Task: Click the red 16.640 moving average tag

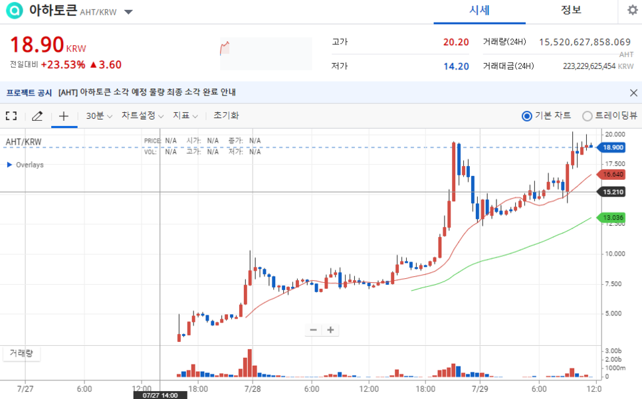Action: pyautogui.click(x=611, y=175)
